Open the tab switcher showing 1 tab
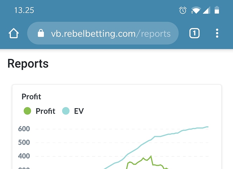Image resolution: width=233 pixels, height=169 pixels. coord(195,33)
